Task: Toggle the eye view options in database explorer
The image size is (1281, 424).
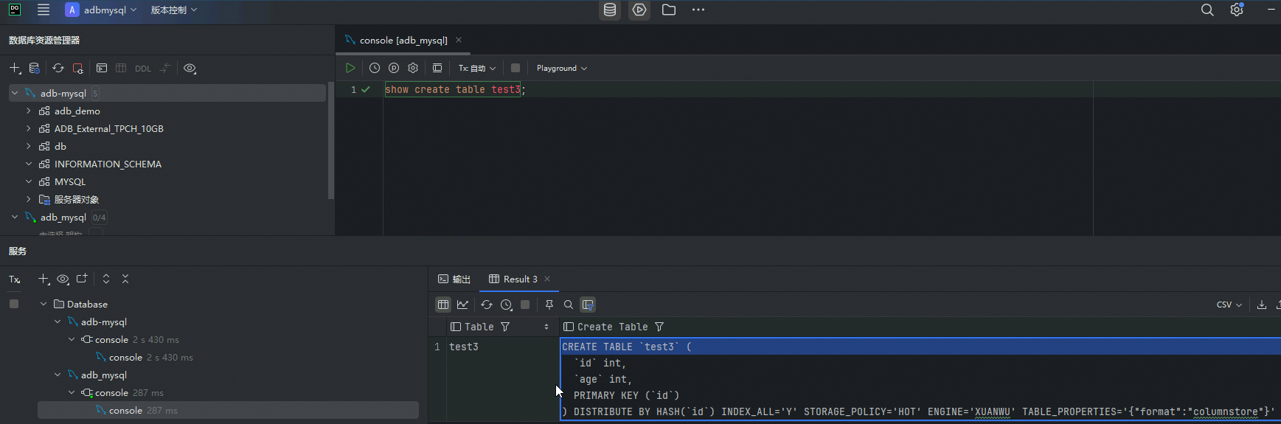Action: [x=190, y=68]
